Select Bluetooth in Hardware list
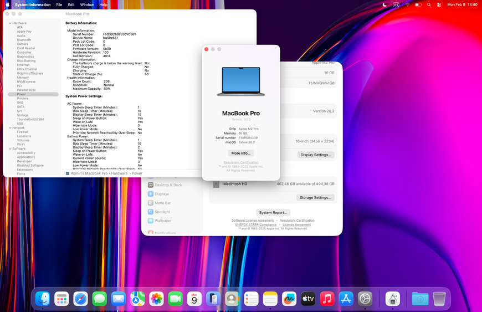 coord(24,40)
